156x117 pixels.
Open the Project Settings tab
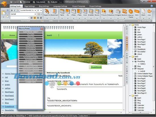(x=95, y=6)
